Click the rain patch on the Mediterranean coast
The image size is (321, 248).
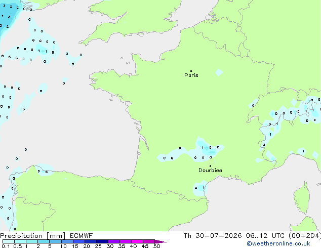[x=200, y=188]
